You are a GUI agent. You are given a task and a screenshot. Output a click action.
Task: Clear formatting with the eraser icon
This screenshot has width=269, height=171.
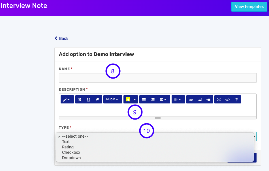click(97, 99)
